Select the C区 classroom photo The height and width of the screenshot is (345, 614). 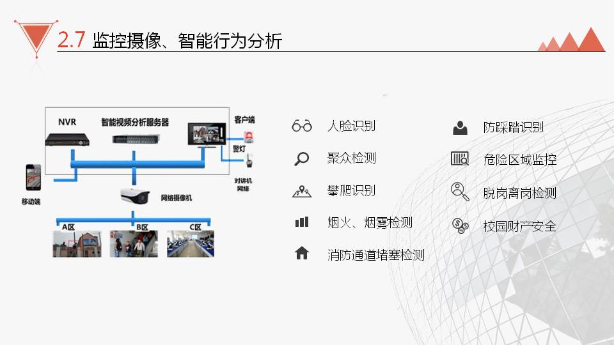click(x=191, y=244)
